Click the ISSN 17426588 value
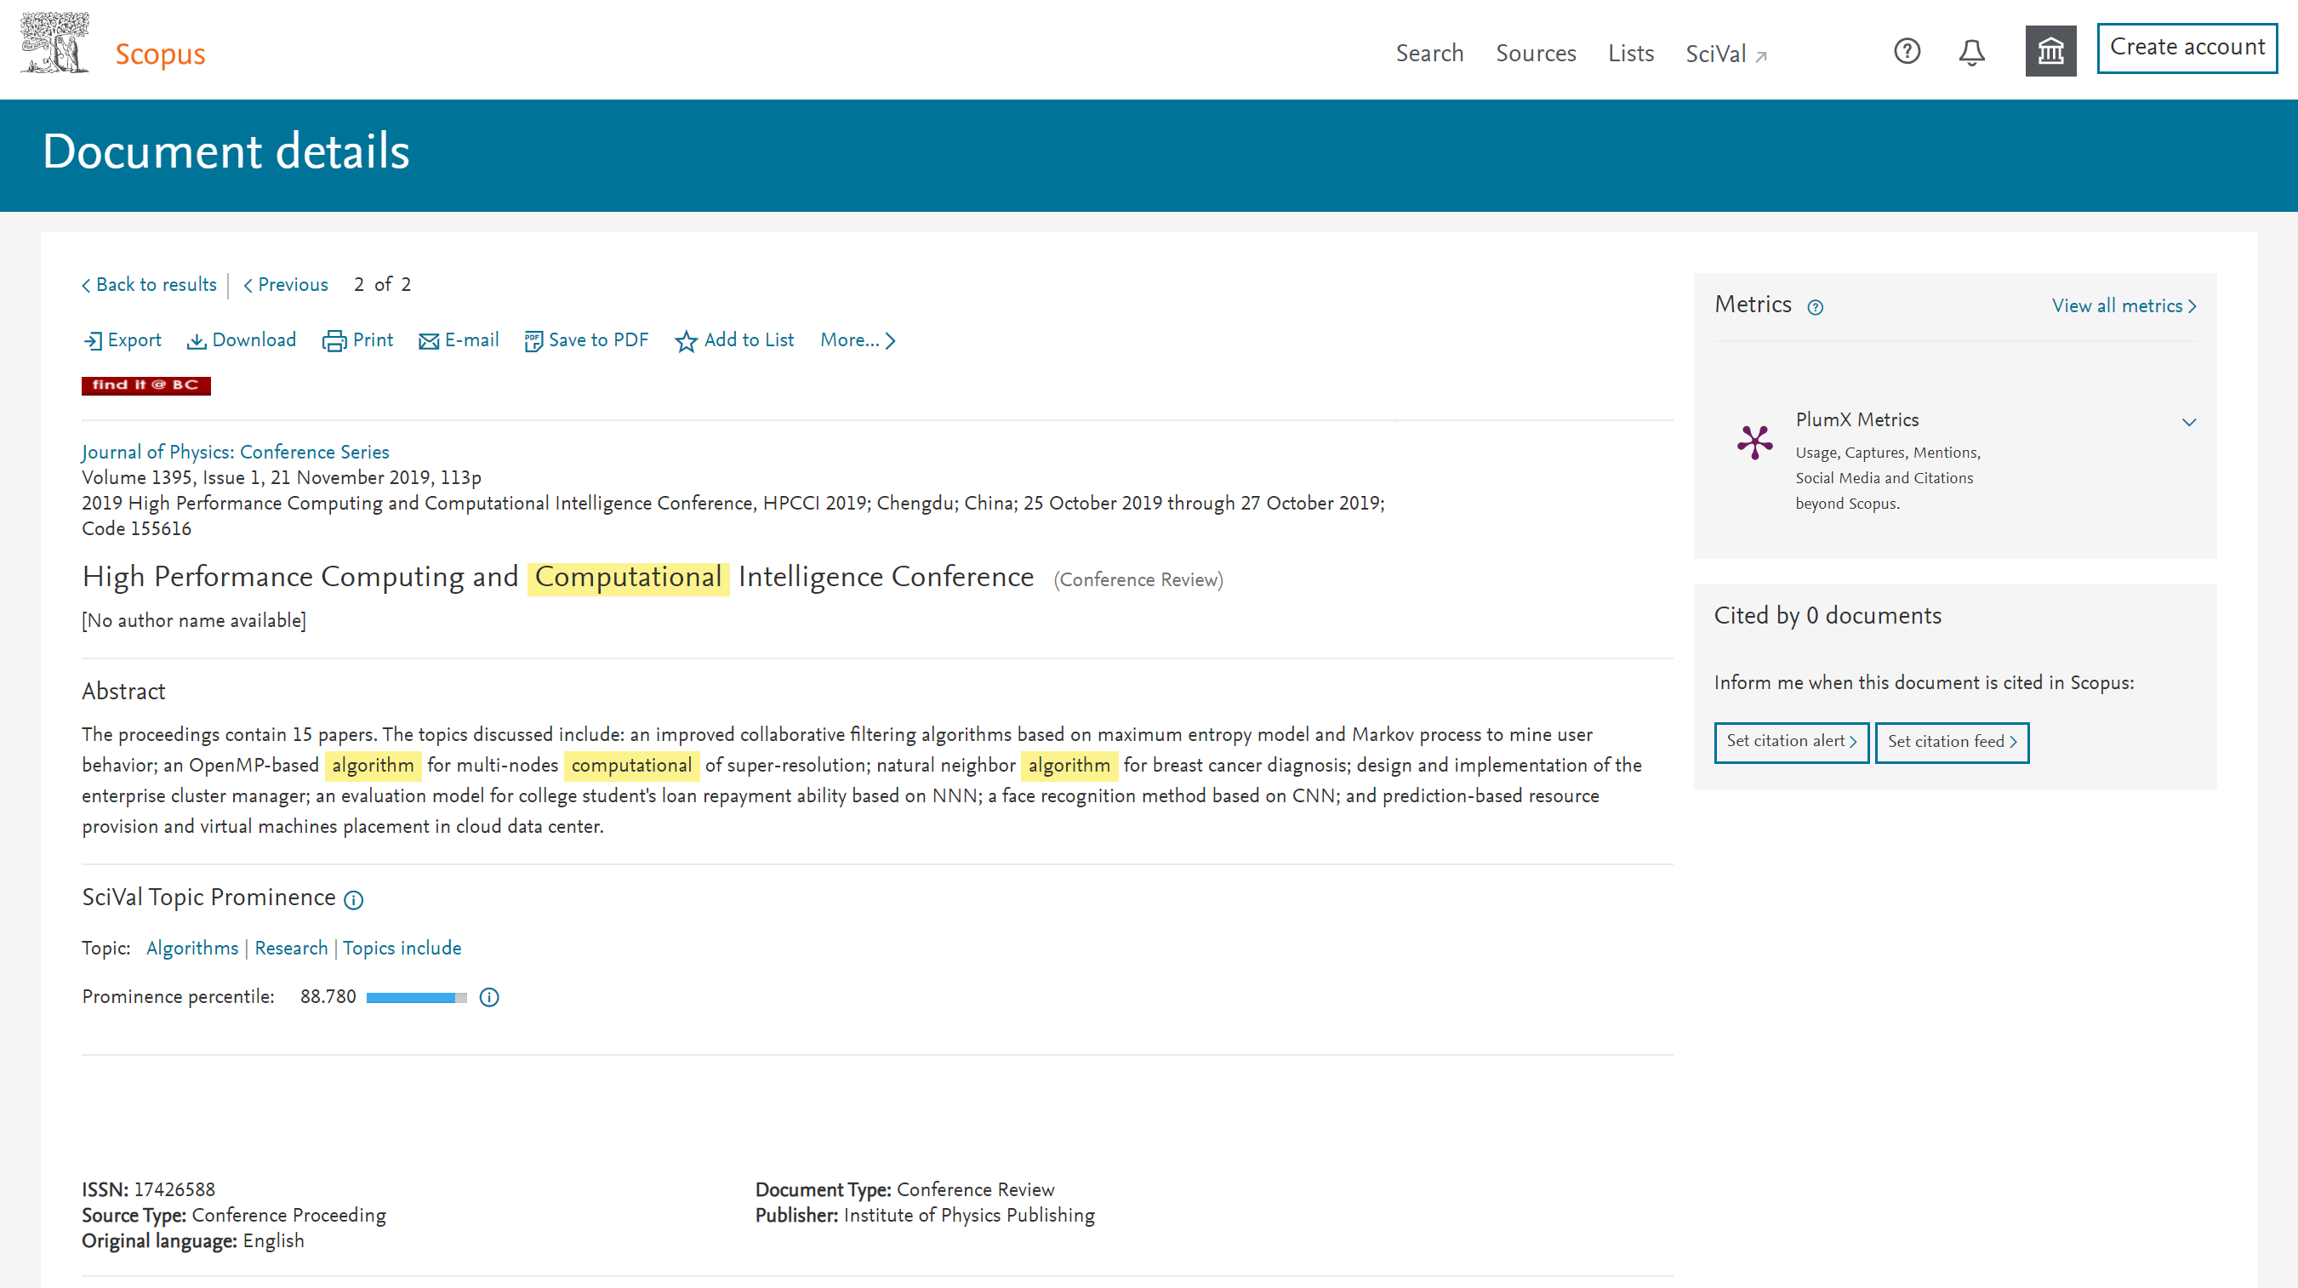The height and width of the screenshot is (1288, 2298). coord(175,1190)
